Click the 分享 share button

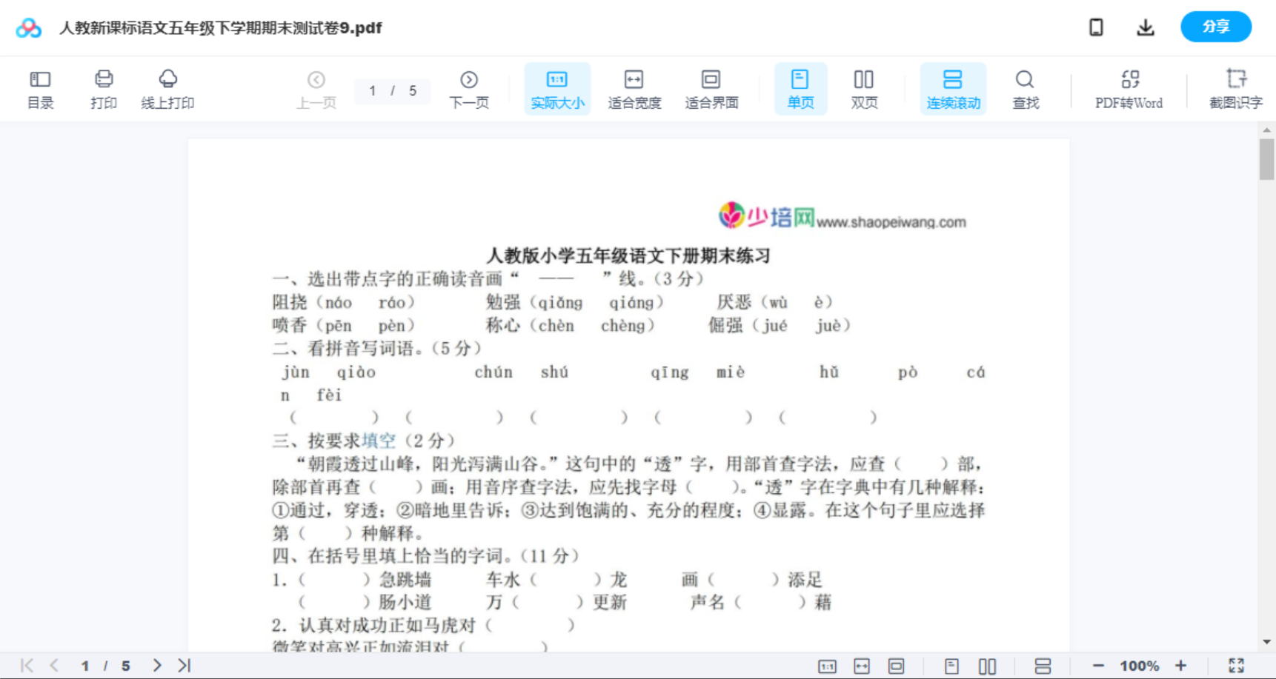click(x=1215, y=27)
